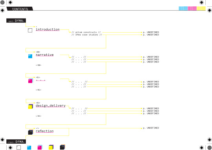
Task: Click the cyan color bar at top right
Action: (183, 8)
